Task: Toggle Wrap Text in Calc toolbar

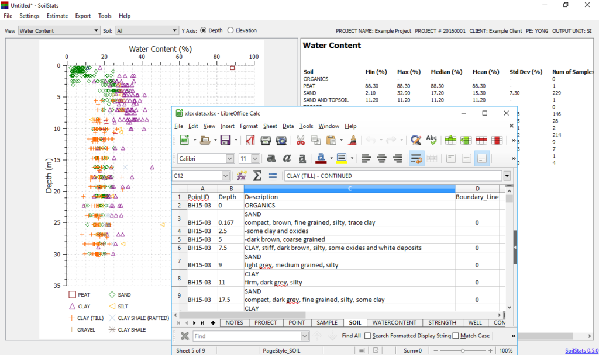Action: (416, 158)
